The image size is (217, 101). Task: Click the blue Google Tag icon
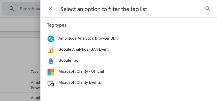pyautogui.click(x=51, y=61)
